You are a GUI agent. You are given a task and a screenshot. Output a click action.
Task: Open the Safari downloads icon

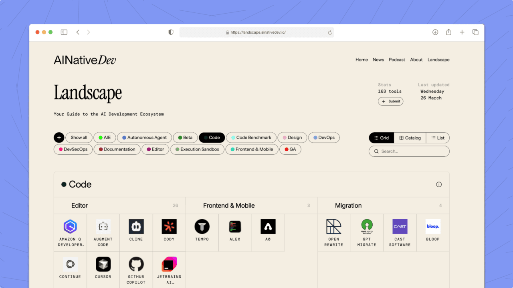(x=435, y=32)
